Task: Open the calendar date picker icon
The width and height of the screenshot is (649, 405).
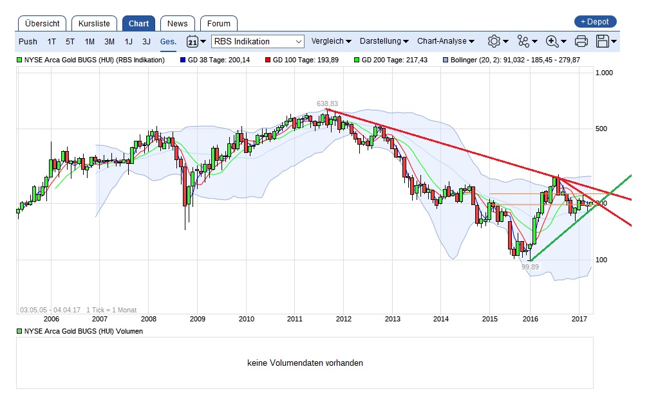Action: (x=193, y=42)
